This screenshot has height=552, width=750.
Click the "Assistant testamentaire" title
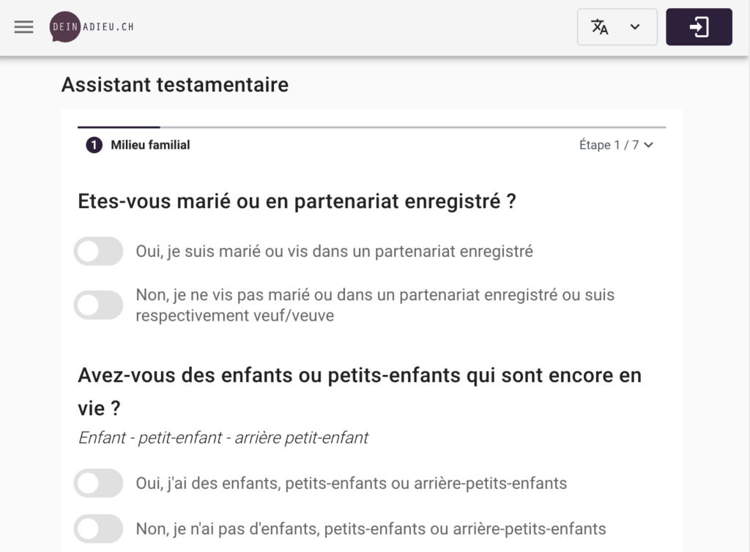point(174,85)
